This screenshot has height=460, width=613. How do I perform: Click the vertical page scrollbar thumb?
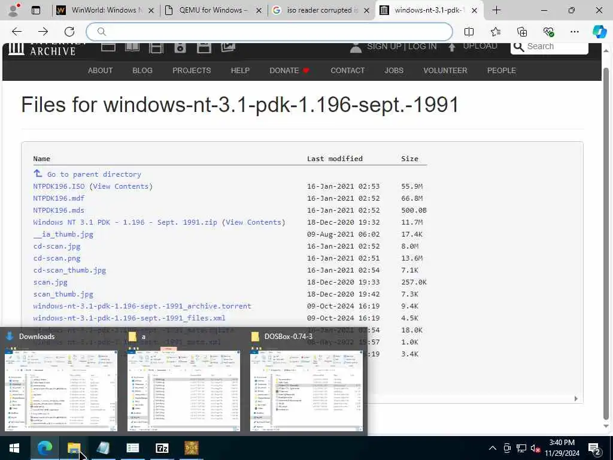[606, 243]
